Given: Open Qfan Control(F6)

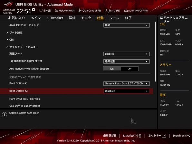Looking at the screenshot, I should pos(90,11).
